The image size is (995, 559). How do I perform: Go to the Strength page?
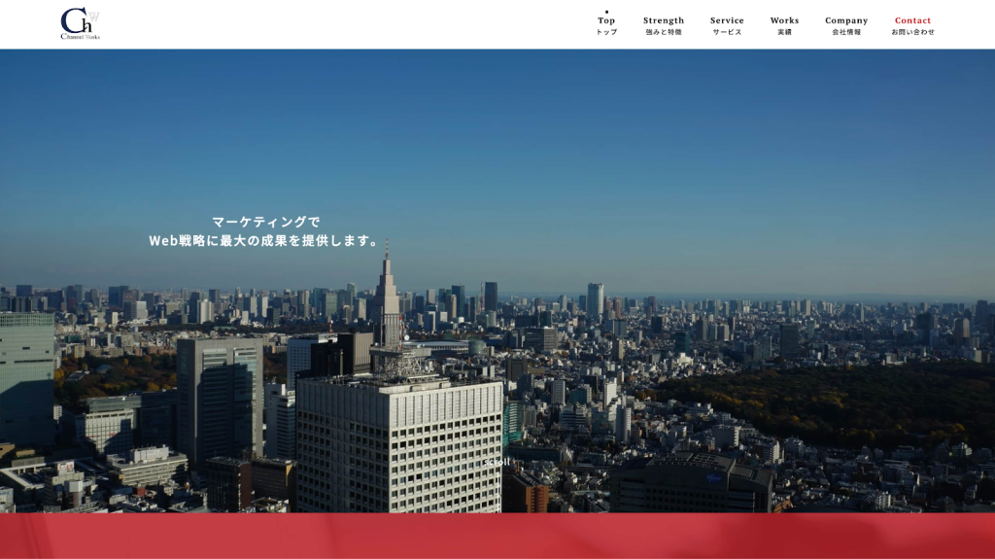tap(664, 20)
